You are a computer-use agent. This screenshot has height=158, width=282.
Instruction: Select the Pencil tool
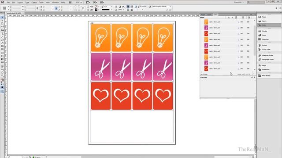click(x=2, y=43)
